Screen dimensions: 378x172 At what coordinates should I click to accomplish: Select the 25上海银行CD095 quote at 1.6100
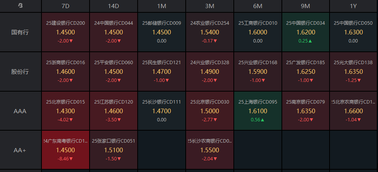tap(258, 111)
